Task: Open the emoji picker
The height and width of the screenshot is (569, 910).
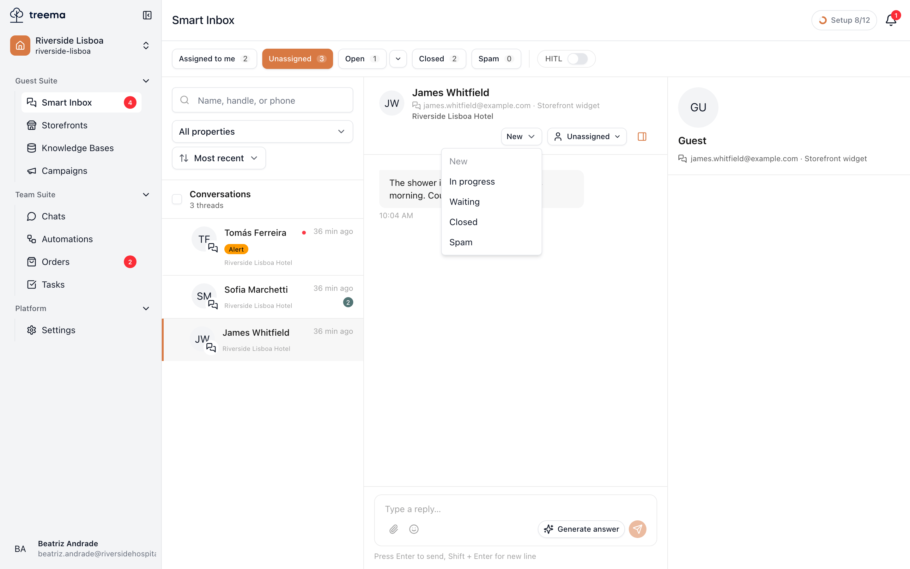Action: 414,529
